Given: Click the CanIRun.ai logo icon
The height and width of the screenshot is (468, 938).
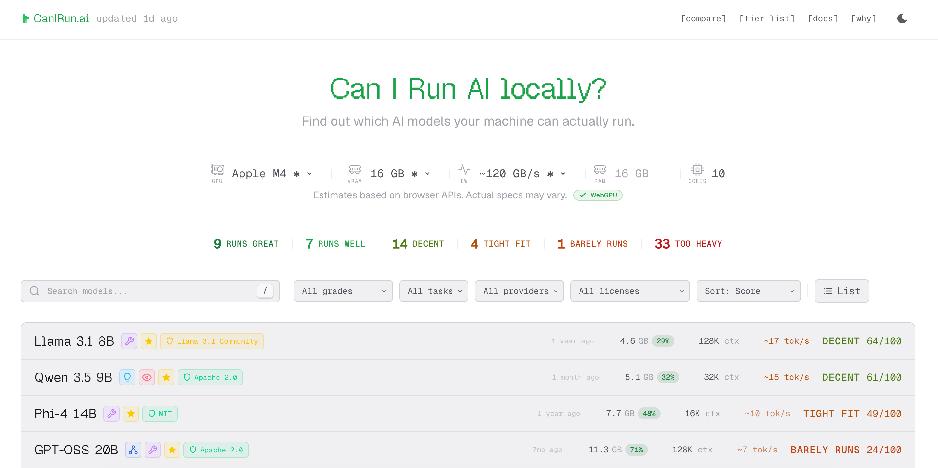Looking at the screenshot, I should pyautogui.click(x=25, y=18).
